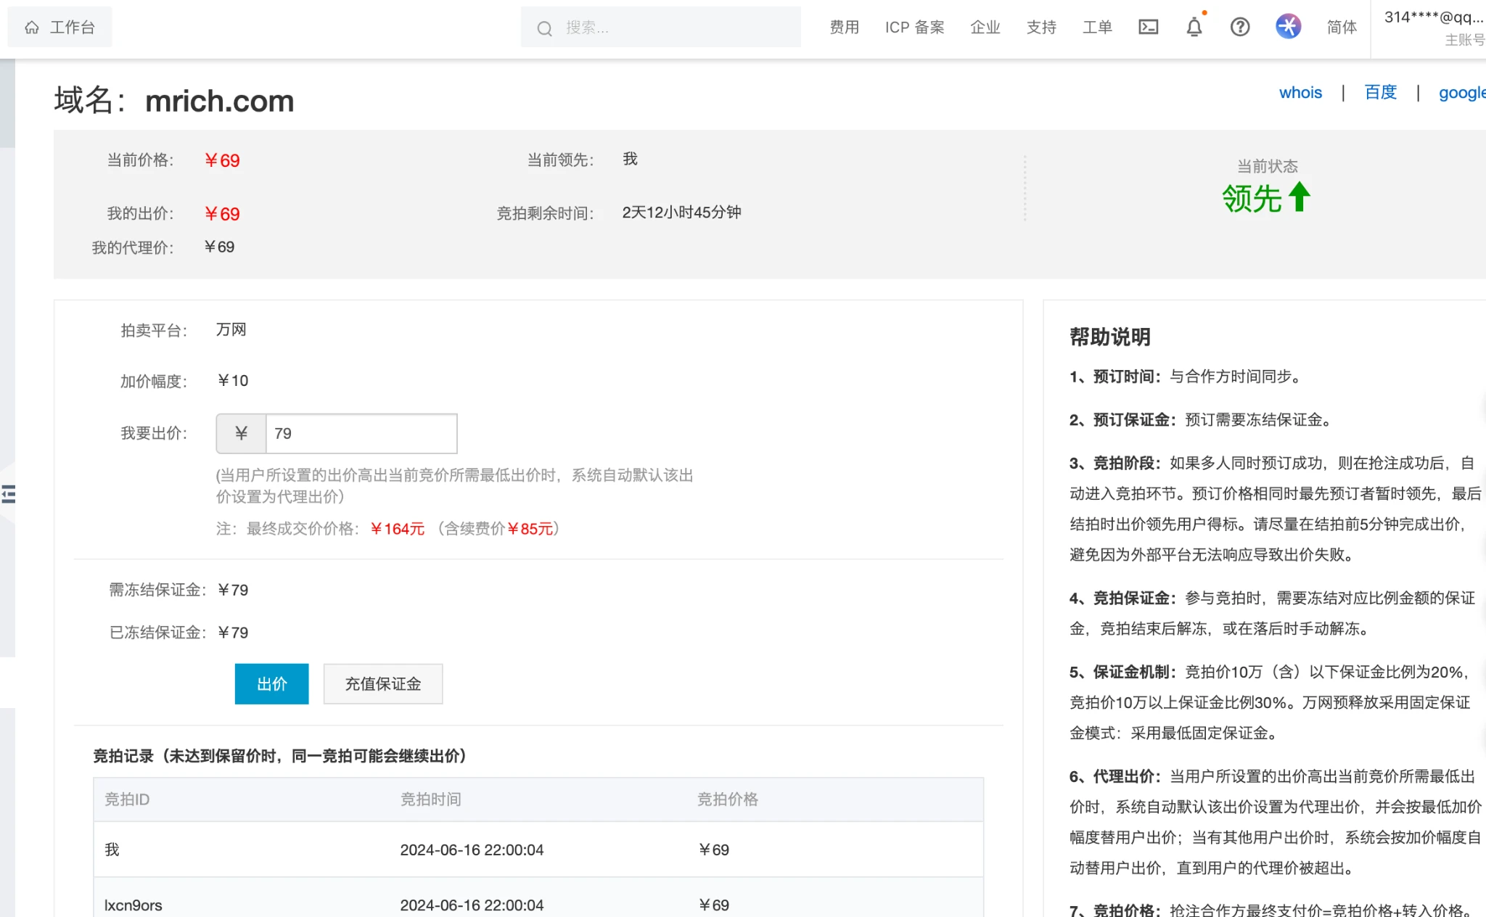Open the 支持 menu
The height and width of the screenshot is (917, 1486).
pos(1041,28)
